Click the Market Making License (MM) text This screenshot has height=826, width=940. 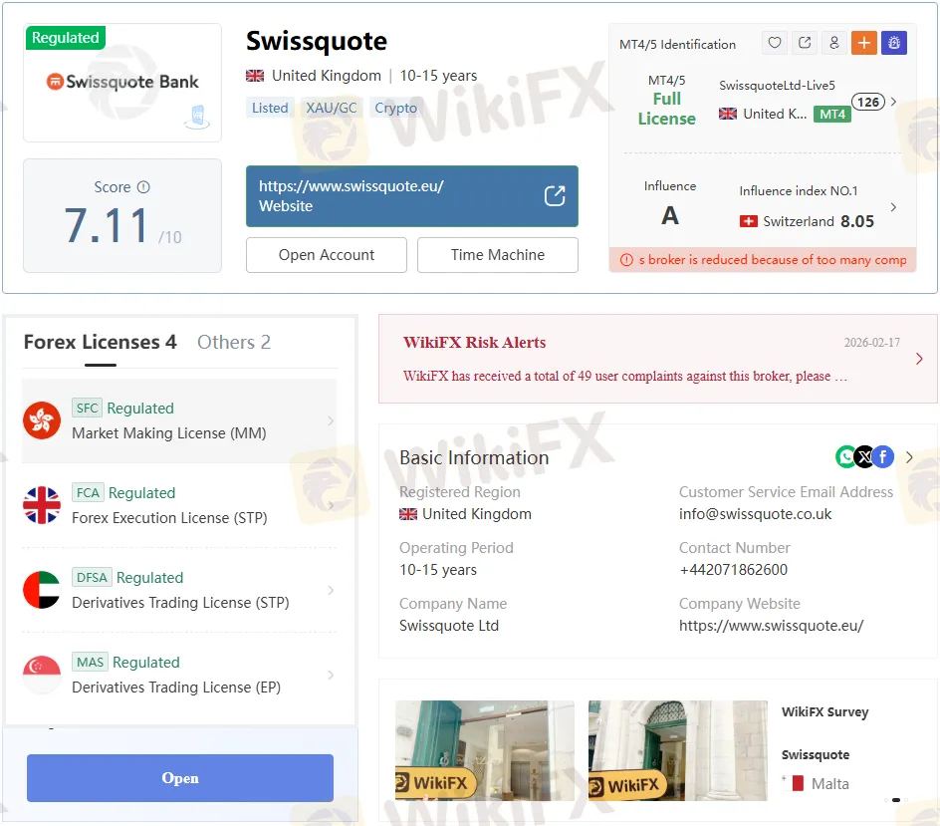click(x=169, y=433)
